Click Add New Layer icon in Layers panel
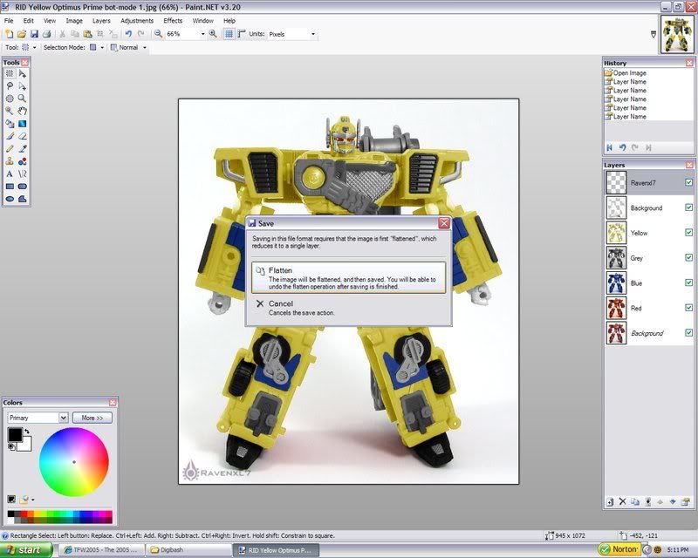698x558 pixels. tap(610, 501)
